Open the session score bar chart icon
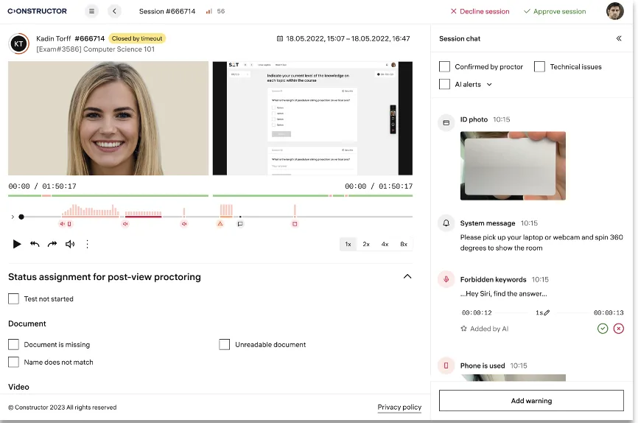The width and height of the screenshot is (638, 423). tap(208, 11)
